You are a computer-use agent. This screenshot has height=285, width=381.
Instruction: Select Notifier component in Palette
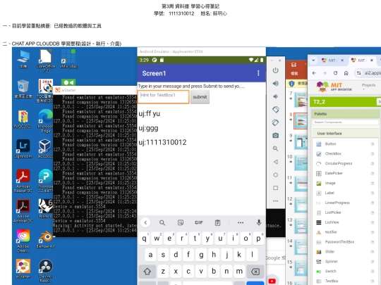pyautogui.click(x=331, y=232)
